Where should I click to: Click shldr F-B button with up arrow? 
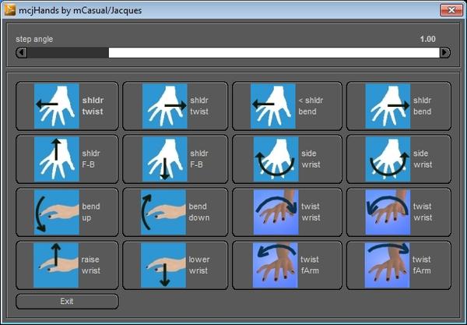coord(67,159)
